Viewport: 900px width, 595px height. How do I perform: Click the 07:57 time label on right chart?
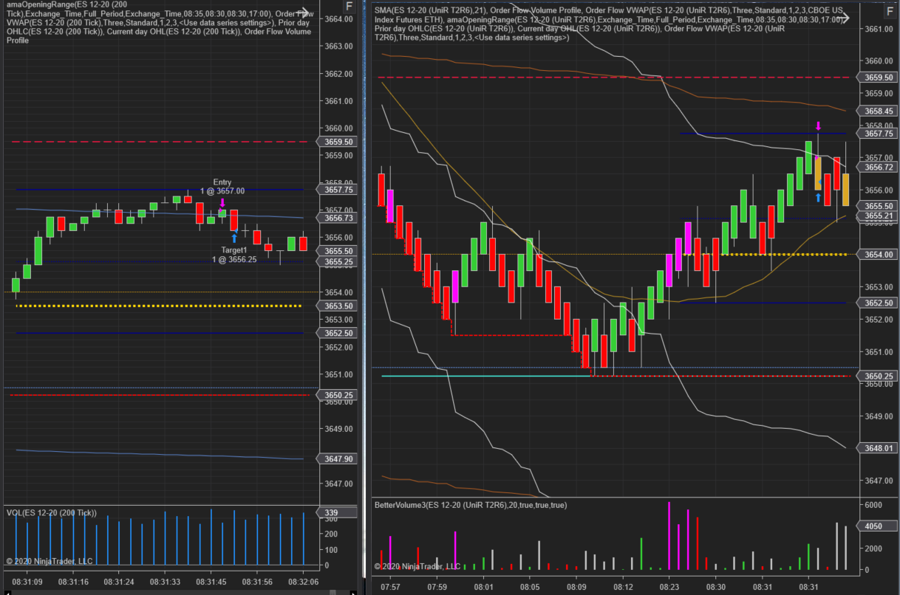[390, 587]
